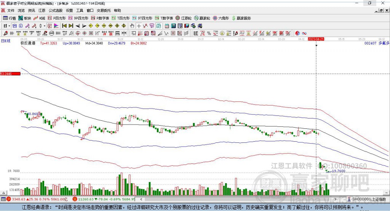
Task: Click the 002407 多氟多 stock label
Action: [377, 43]
